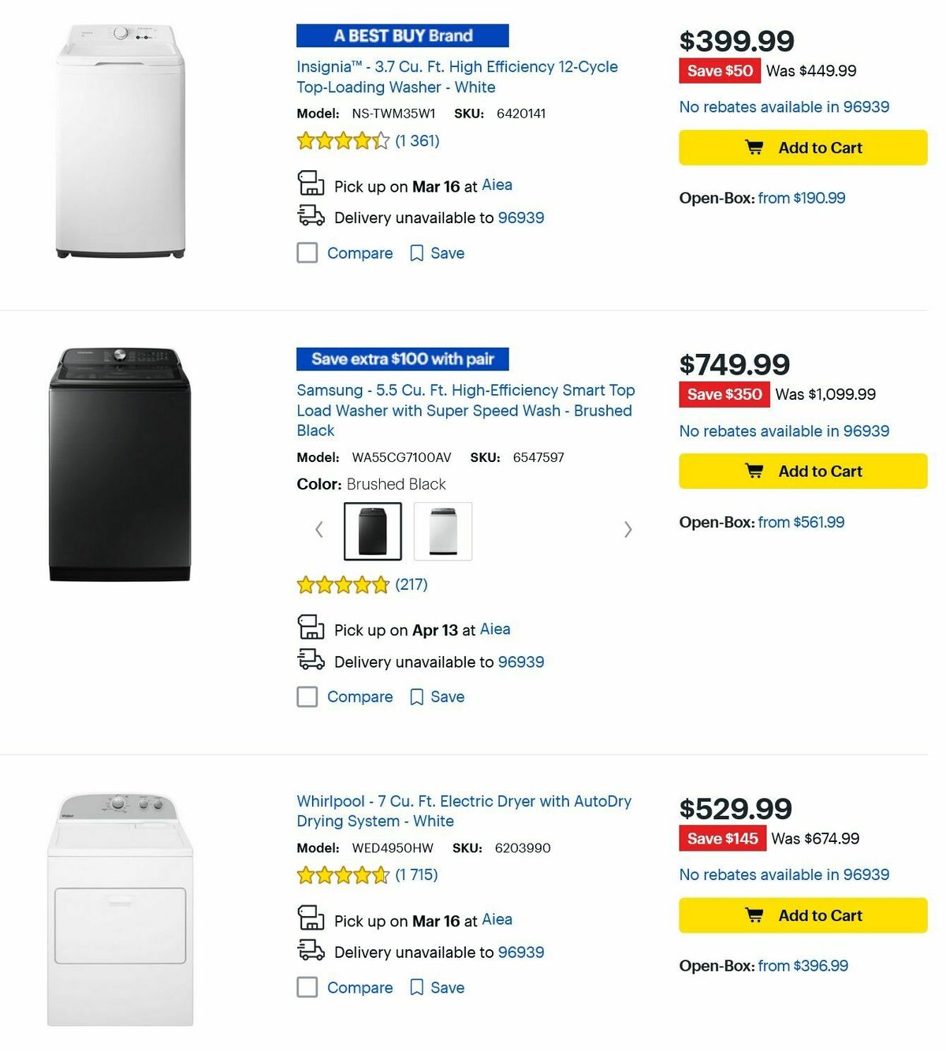This screenshot has width=946, height=1051.
Task: Click the store pickup icon for the Insignia washer
Action: (x=311, y=184)
